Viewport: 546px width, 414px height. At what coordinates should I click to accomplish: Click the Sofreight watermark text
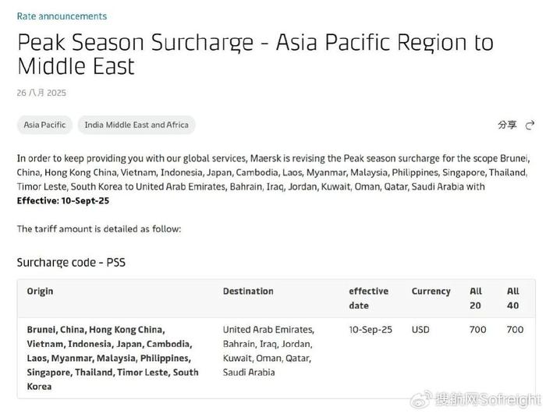(487, 400)
